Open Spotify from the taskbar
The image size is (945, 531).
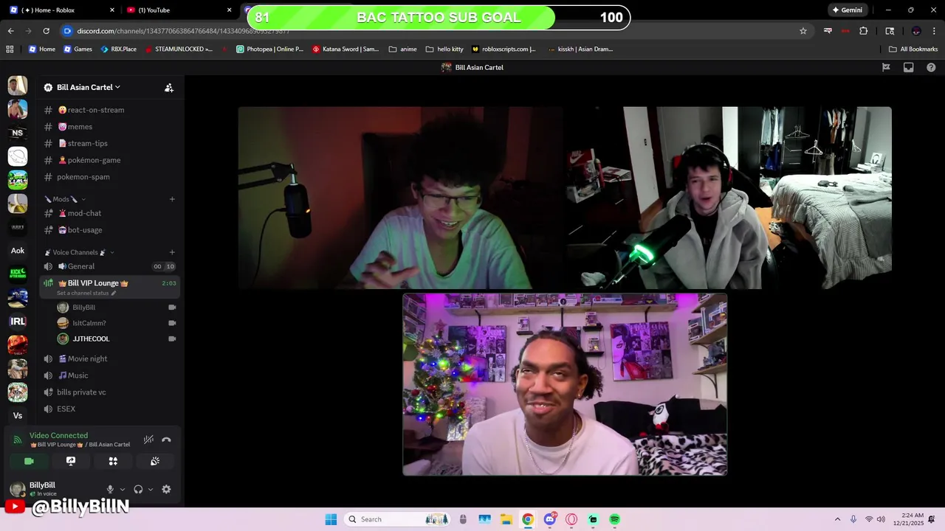click(x=614, y=519)
